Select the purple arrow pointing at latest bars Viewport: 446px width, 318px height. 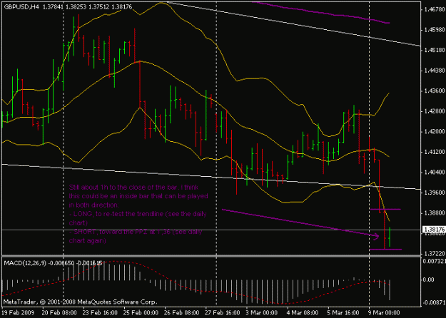click(x=300, y=224)
